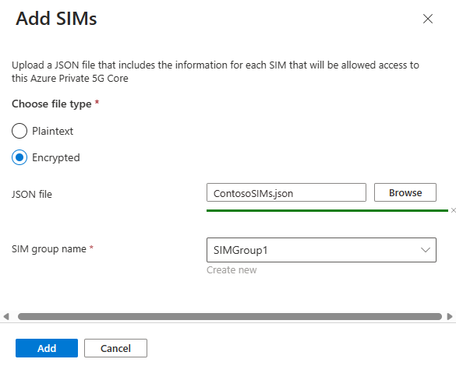Screen dimensions: 456x366
Task: Select the Encrypted radio button
Action: pyautogui.click(x=19, y=157)
